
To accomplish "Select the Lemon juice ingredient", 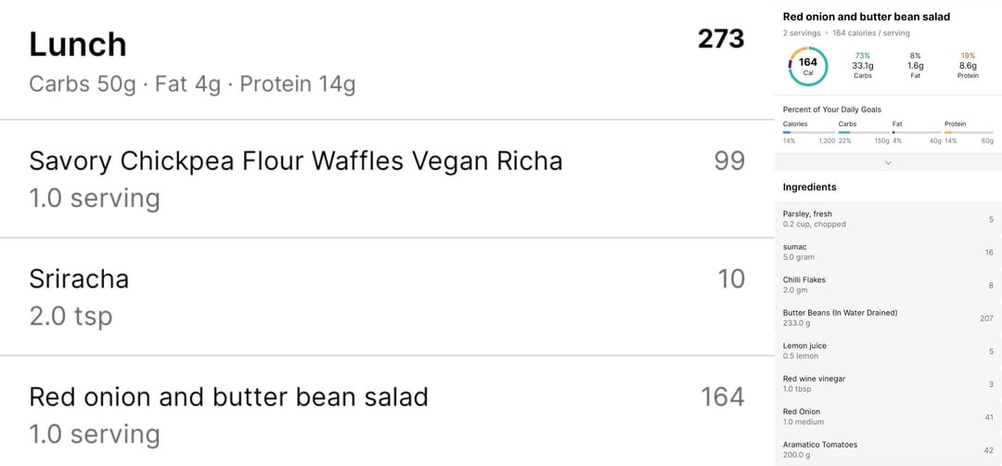I will coord(888,351).
